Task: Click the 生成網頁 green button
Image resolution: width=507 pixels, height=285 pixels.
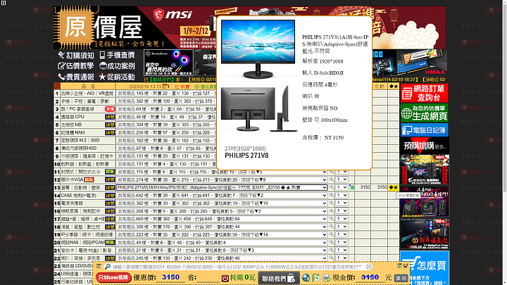Action: click(x=424, y=113)
